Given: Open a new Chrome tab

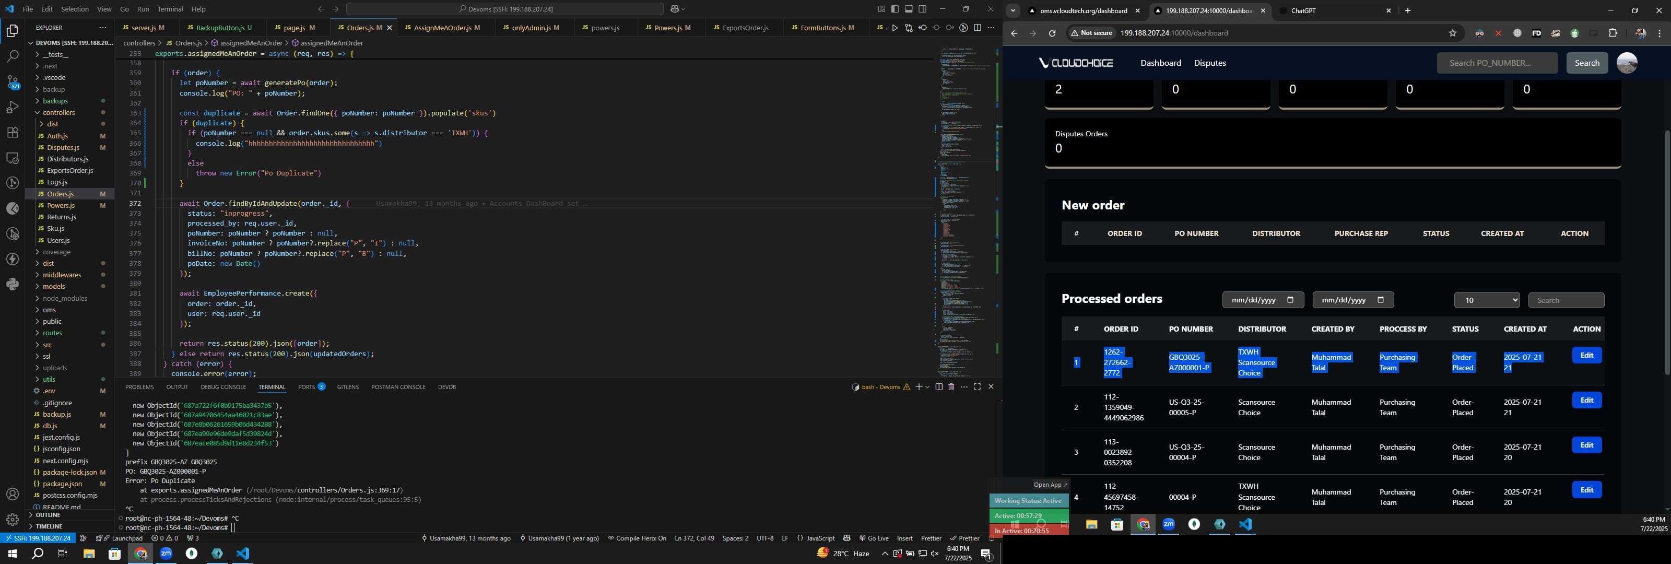Looking at the screenshot, I should point(1408,10).
